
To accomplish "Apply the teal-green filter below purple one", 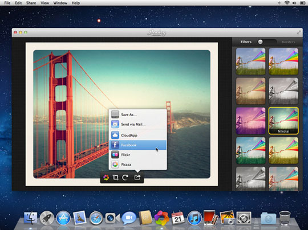I will (x=250, y=150).
